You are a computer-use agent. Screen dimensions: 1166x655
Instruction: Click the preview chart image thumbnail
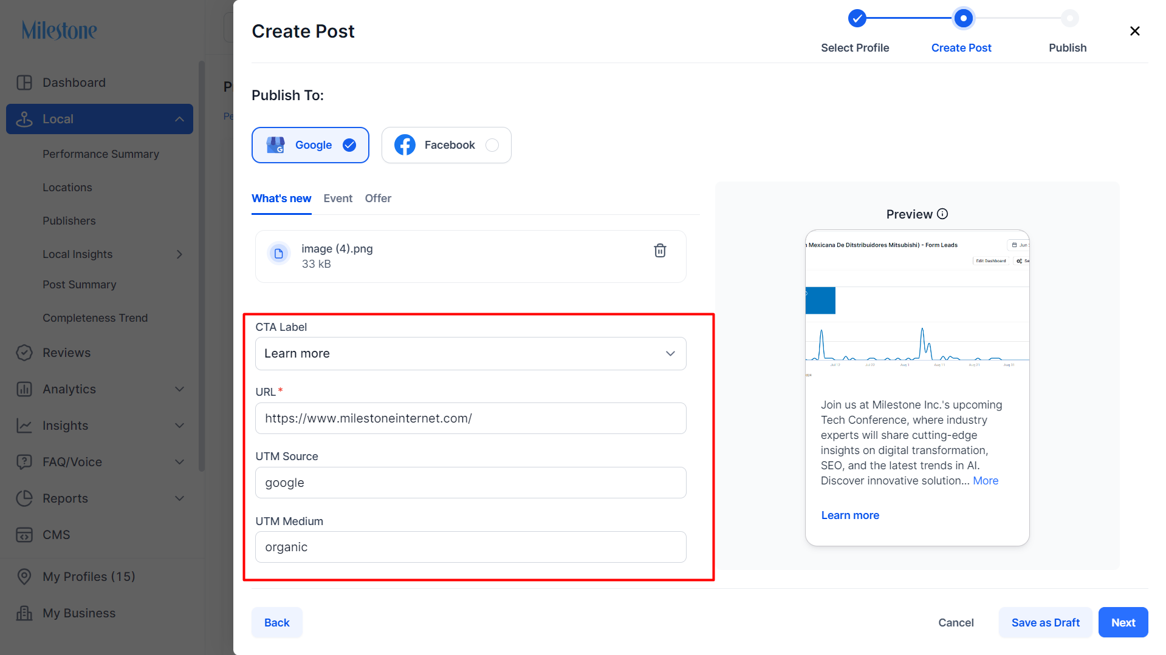pyautogui.click(x=917, y=307)
